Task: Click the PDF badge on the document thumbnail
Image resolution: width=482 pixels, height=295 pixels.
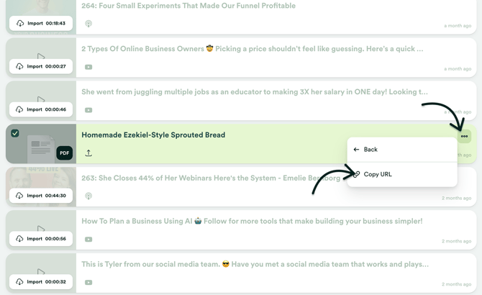Action: (x=65, y=153)
